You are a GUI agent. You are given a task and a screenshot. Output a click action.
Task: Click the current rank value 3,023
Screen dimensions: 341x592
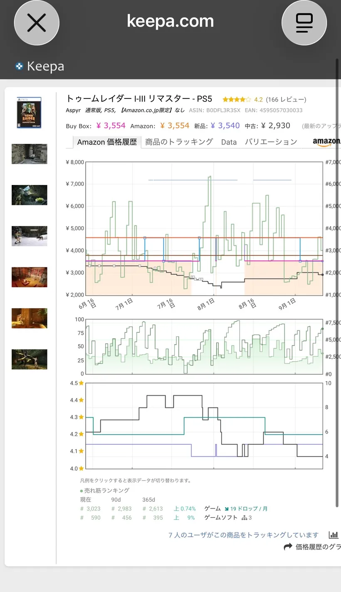(90, 508)
